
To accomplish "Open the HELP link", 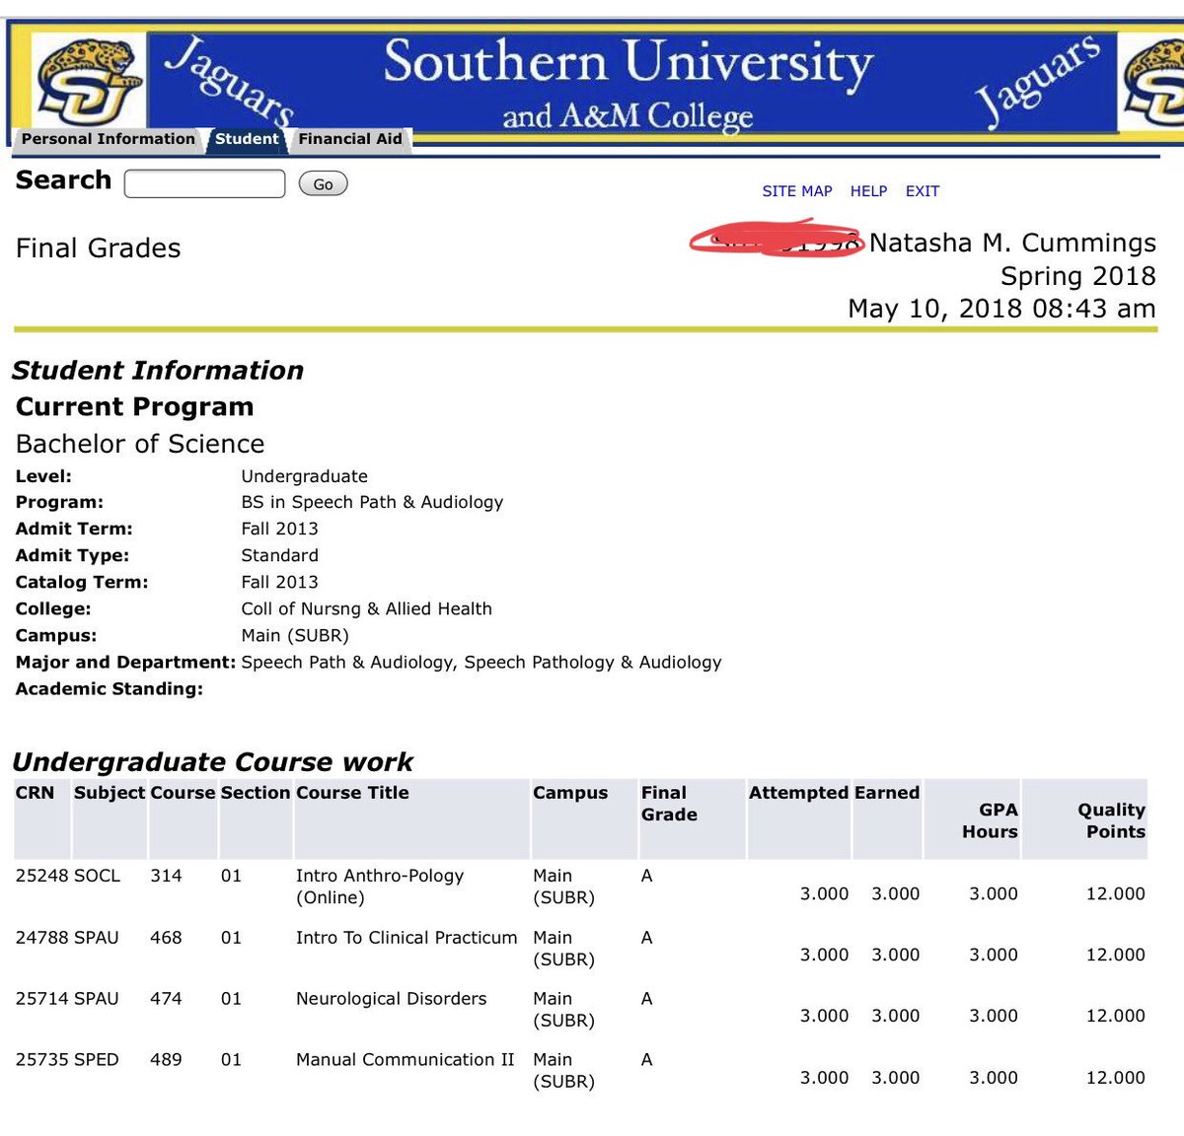I will [868, 191].
